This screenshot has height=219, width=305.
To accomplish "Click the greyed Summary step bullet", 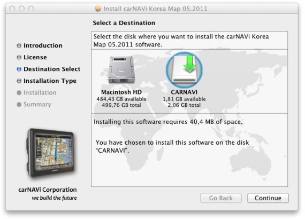I will (19, 105).
